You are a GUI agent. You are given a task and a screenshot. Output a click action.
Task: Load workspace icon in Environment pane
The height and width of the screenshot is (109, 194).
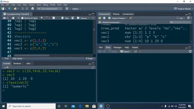pyautogui.click(x=100, y=18)
